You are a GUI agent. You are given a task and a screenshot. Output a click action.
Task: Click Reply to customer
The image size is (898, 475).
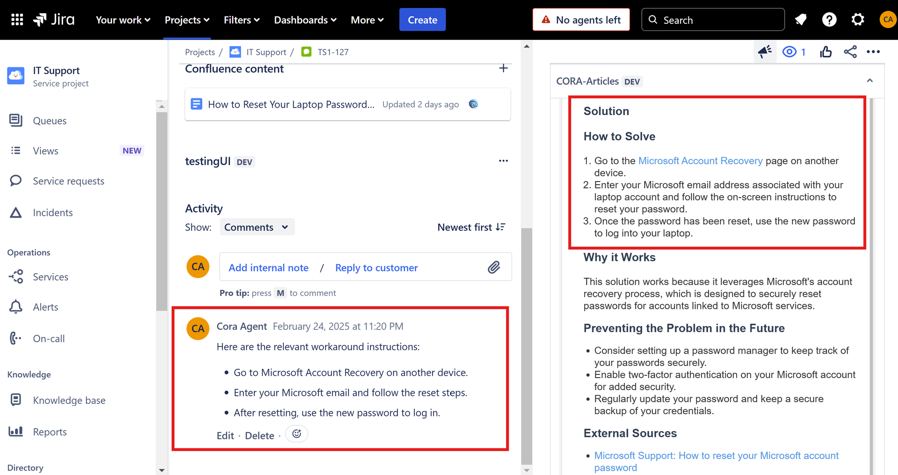377,268
